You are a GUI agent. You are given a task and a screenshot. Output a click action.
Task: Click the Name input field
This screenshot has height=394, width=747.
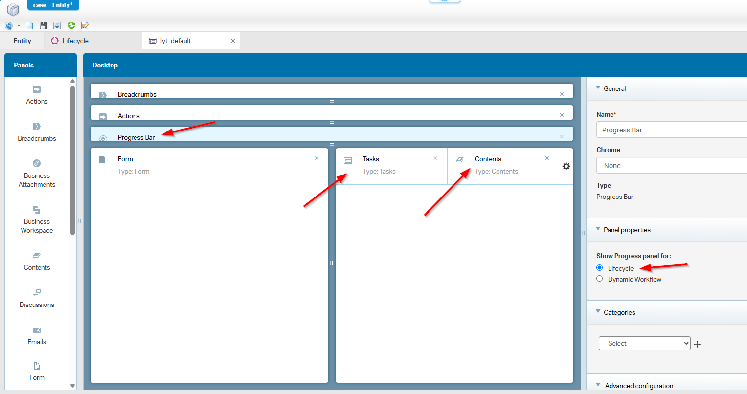pyautogui.click(x=671, y=130)
